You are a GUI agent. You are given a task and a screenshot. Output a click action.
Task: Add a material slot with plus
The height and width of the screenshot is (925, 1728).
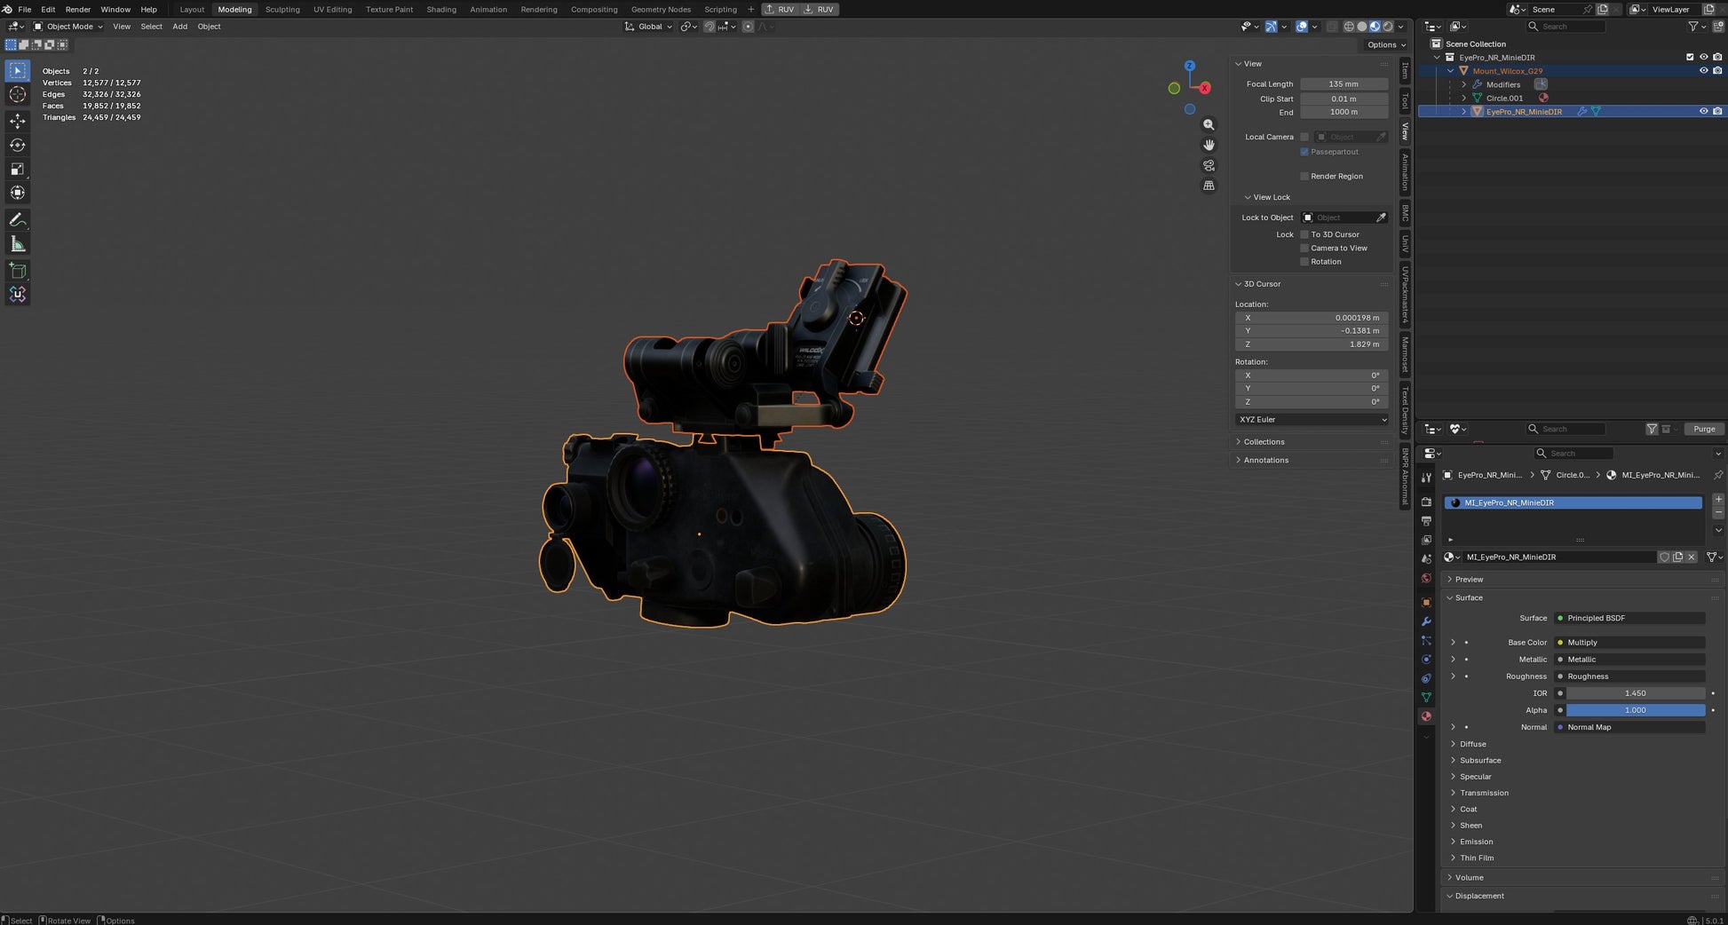tap(1718, 499)
